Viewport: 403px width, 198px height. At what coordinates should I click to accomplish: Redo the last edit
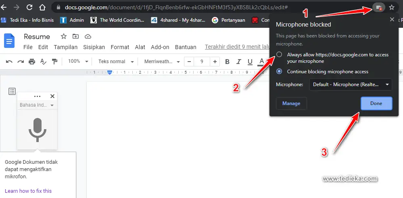point(21,62)
